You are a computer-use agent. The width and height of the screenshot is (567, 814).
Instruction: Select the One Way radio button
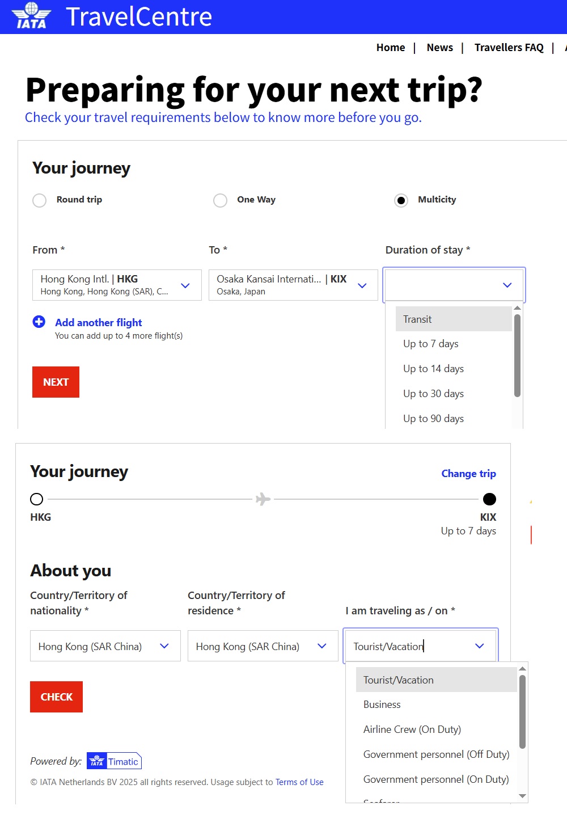click(221, 200)
